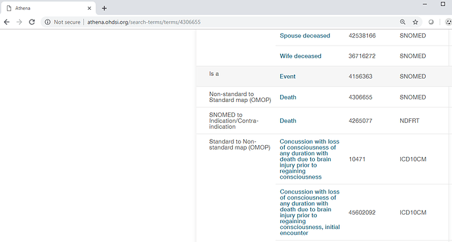
Task: Go back to the previous page
Action: click(7, 22)
